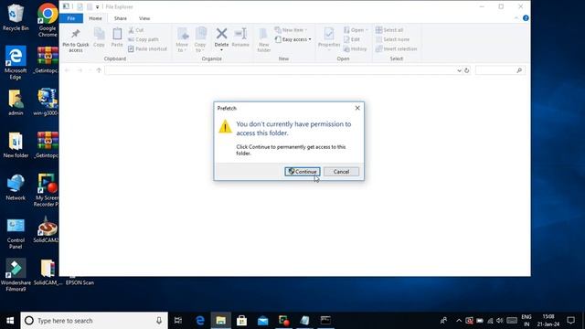Open Microsoft Edge from the taskbar
The width and height of the screenshot is (585, 329).
[200, 321]
